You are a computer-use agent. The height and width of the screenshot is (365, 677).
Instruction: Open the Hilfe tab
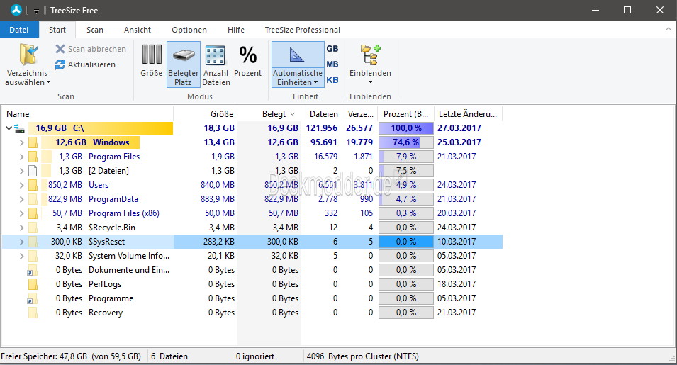pyautogui.click(x=236, y=30)
